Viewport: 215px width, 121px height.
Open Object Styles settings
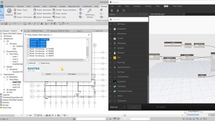pos(20,10)
